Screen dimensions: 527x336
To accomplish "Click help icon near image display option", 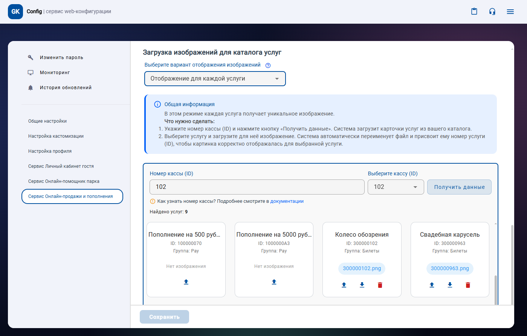I will click(x=268, y=65).
